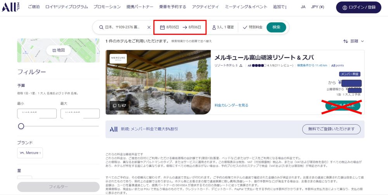Click the guests person icon
The width and height of the screenshot is (388, 195).
pyautogui.click(x=214, y=27)
